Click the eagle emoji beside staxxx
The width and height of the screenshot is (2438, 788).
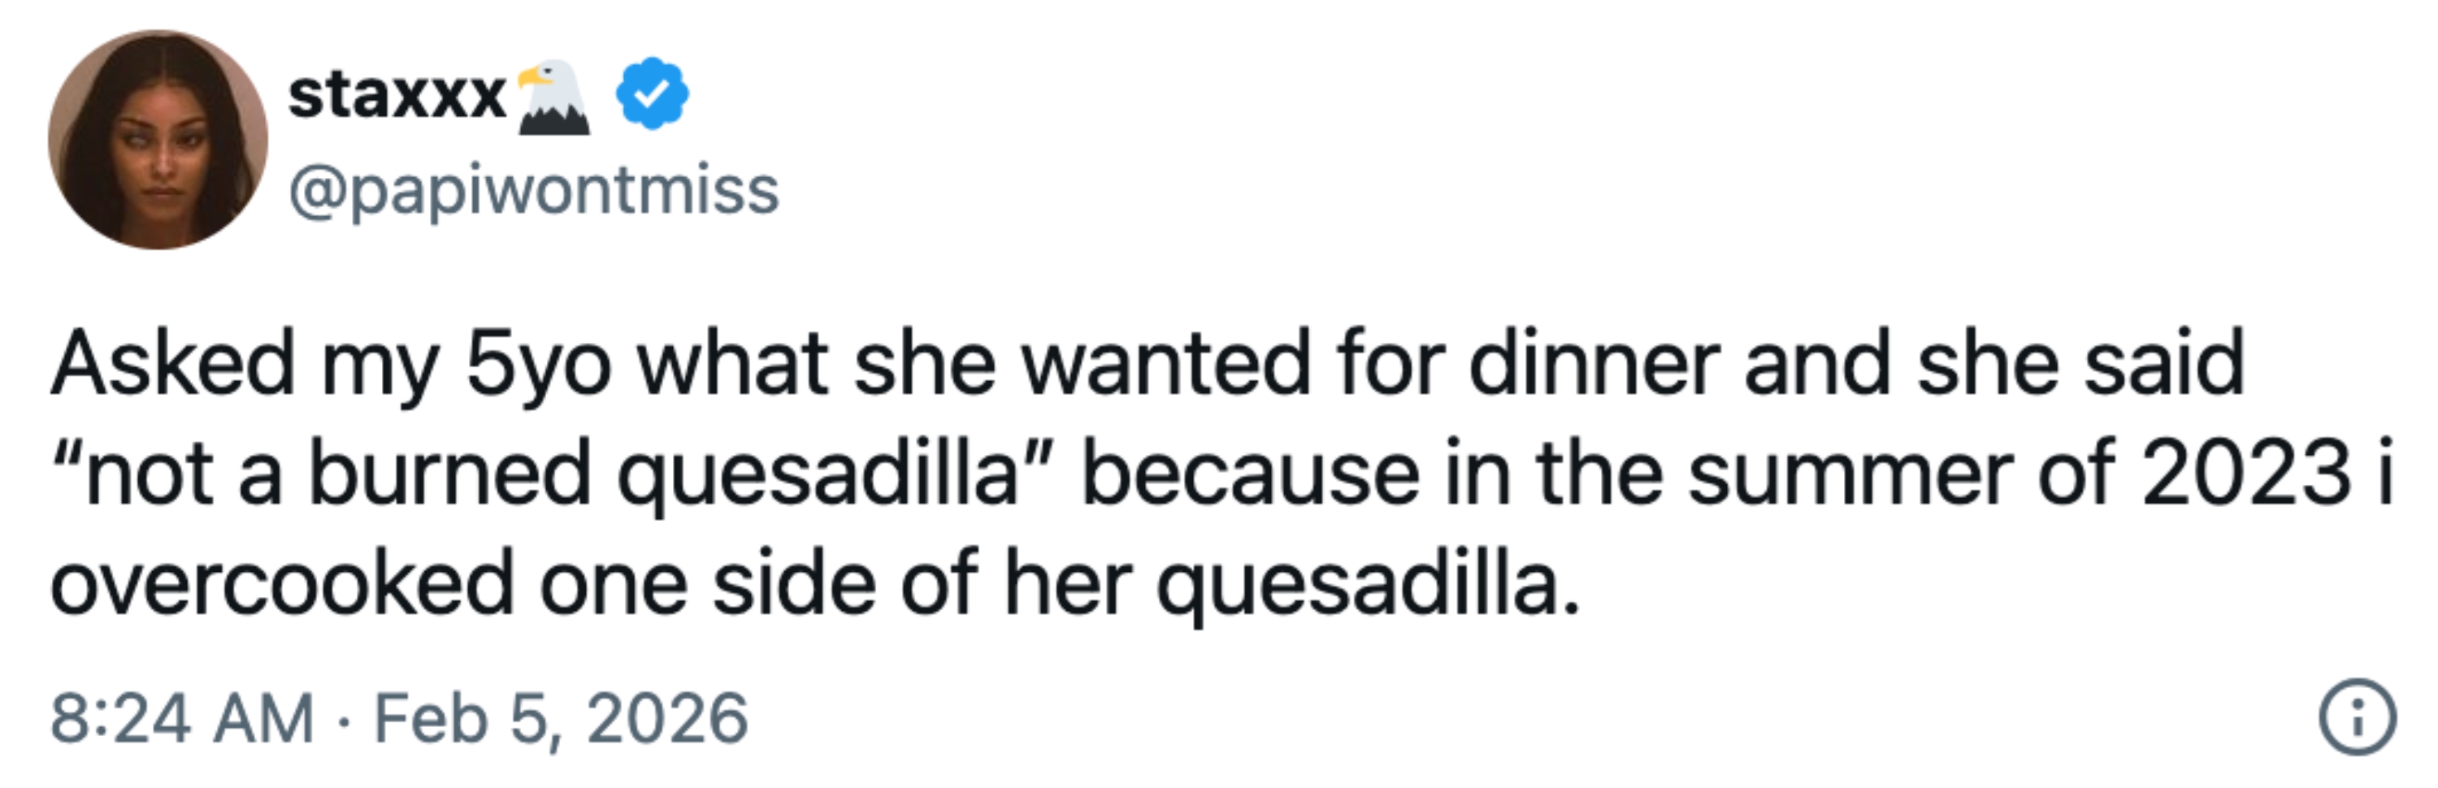553,96
